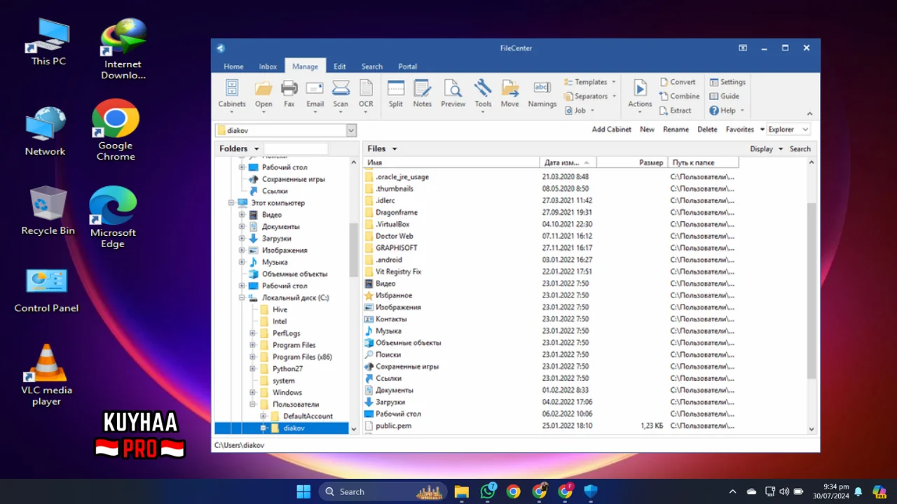
Task: Open the Guide
Action: point(725,96)
